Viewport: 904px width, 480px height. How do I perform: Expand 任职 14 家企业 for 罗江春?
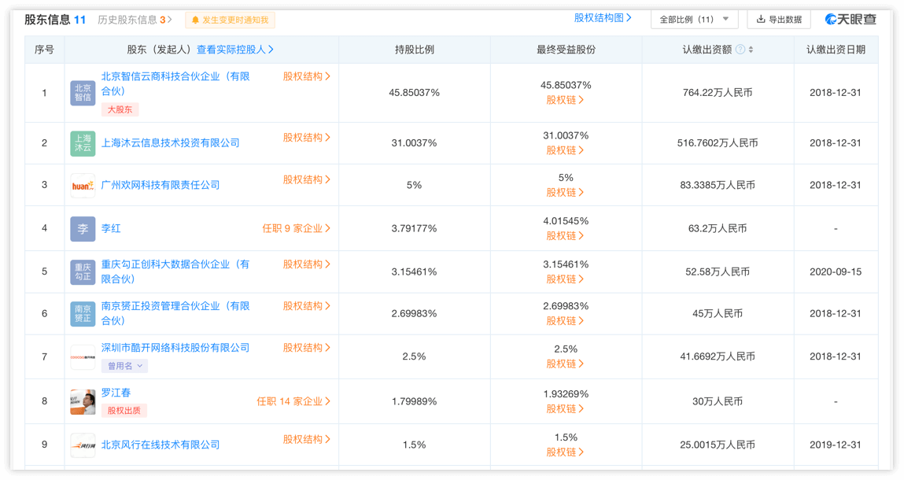pos(293,401)
